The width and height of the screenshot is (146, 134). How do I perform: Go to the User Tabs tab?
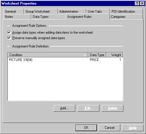(x=98, y=12)
